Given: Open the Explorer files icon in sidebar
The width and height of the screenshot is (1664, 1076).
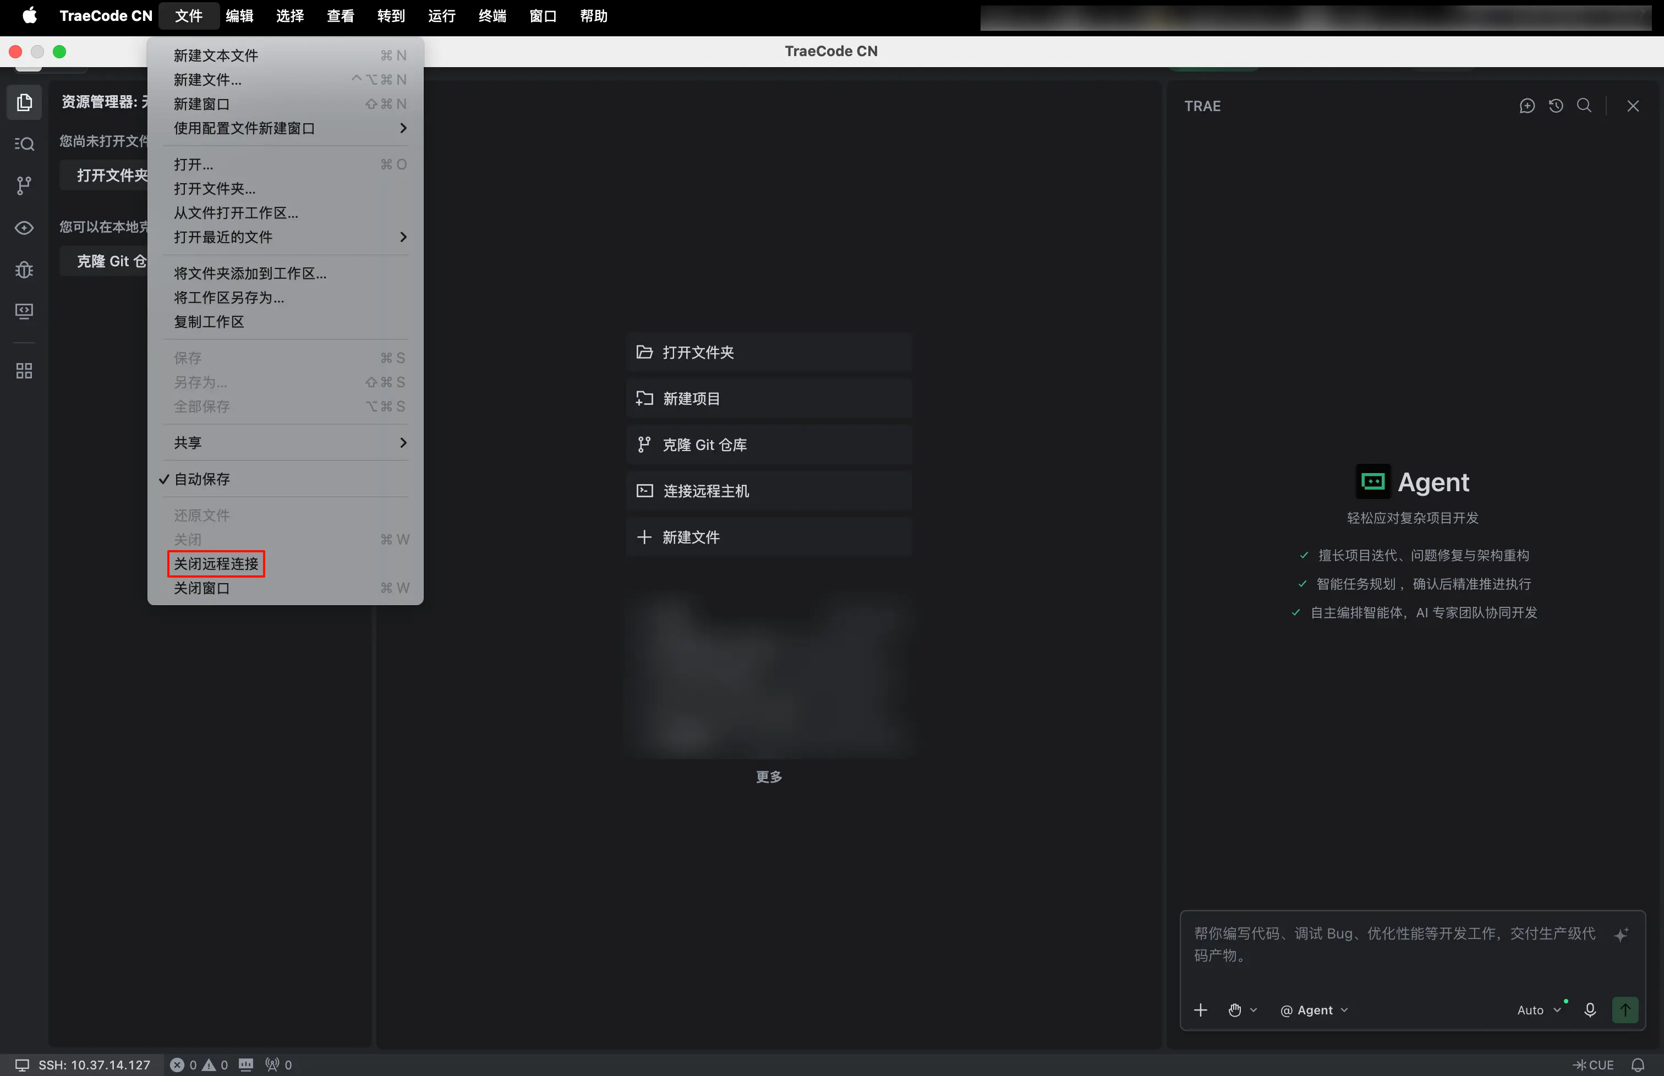Looking at the screenshot, I should (x=24, y=103).
